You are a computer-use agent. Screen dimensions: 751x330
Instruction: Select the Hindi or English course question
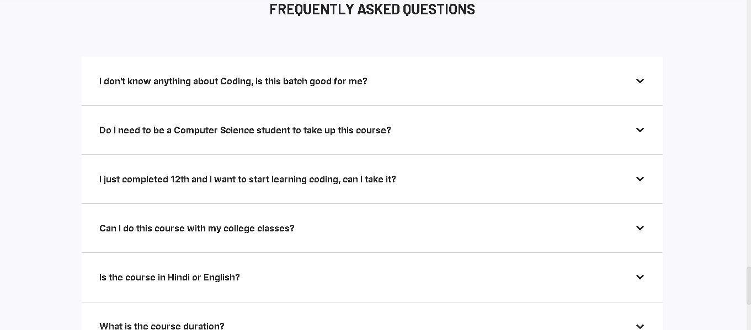point(169,277)
